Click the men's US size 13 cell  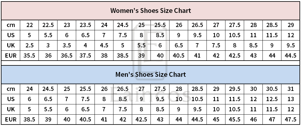[x=291, y=99]
